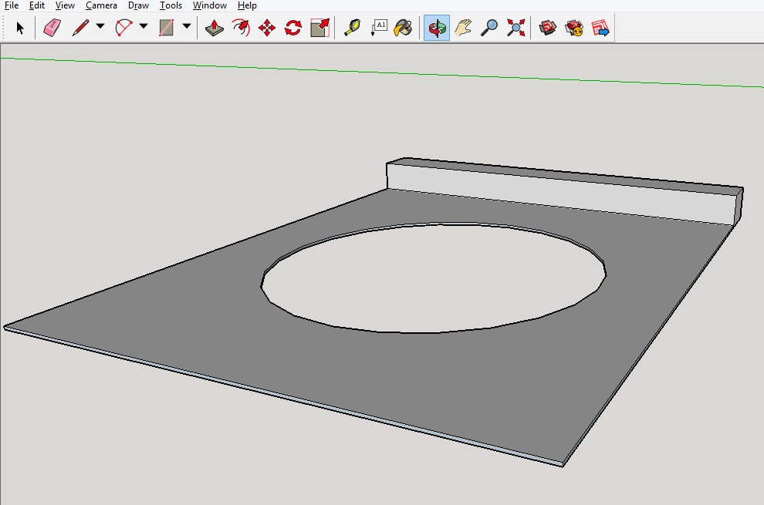Open the Arc tool dropdown arrow

click(x=144, y=27)
